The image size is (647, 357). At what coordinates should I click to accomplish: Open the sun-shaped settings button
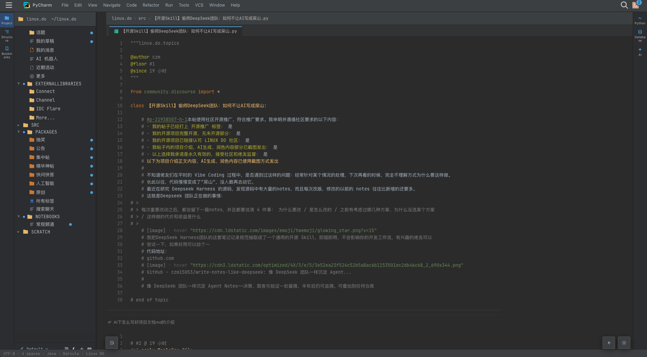tap(624, 343)
